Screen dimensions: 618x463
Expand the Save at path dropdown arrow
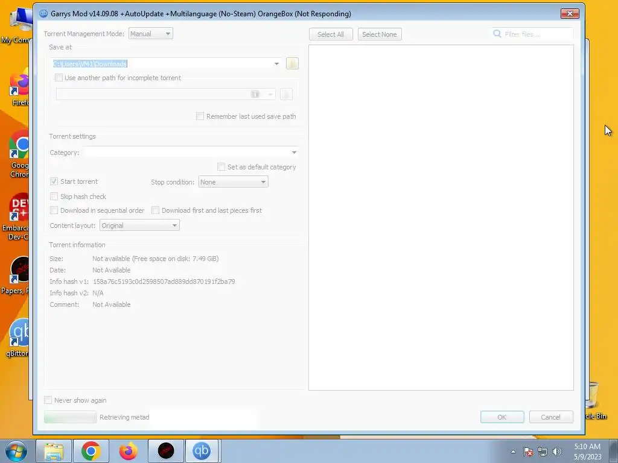tap(276, 64)
